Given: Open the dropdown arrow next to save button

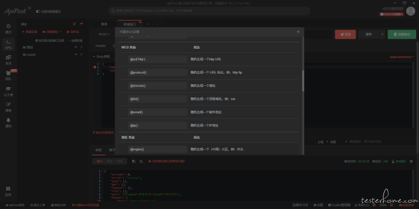Looking at the screenshot, I should [382, 34].
